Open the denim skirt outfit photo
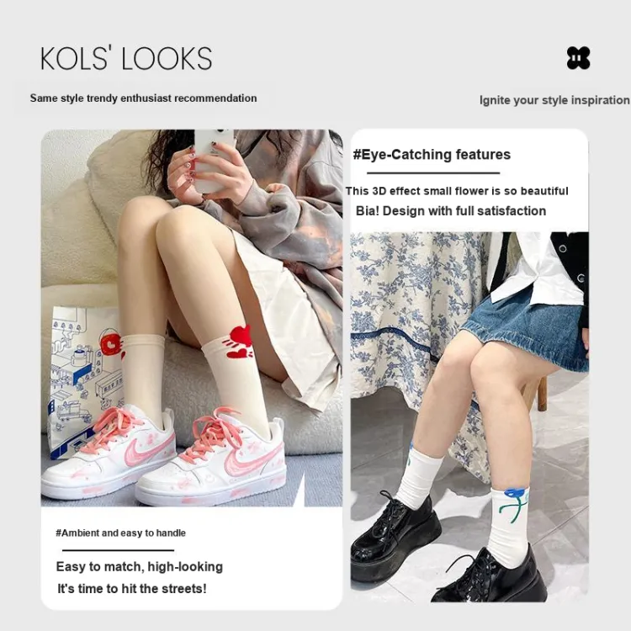Screen dimensions: 631x631 pyautogui.click(x=469, y=417)
